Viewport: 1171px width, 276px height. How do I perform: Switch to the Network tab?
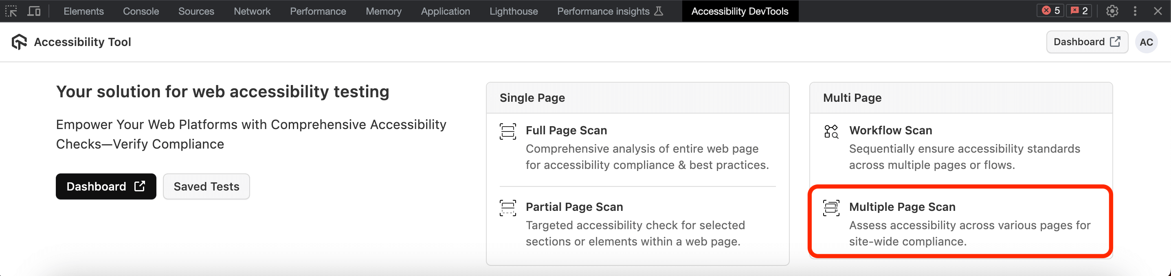[x=252, y=11]
